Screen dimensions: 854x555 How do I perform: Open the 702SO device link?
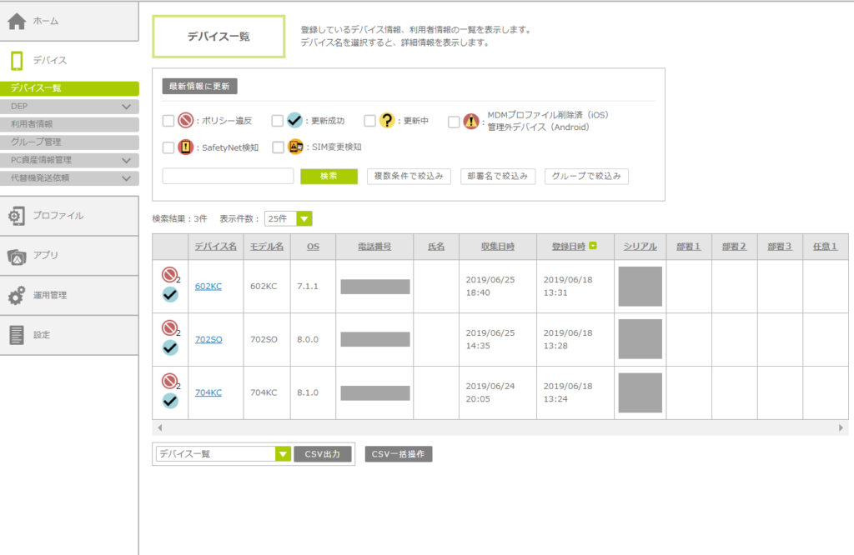pyautogui.click(x=208, y=339)
